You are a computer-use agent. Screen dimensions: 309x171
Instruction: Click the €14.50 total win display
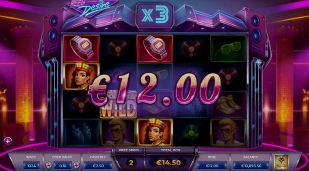click(168, 163)
